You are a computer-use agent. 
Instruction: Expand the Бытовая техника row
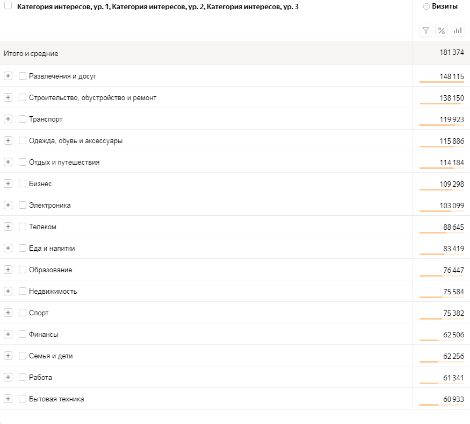tap(8, 399)
